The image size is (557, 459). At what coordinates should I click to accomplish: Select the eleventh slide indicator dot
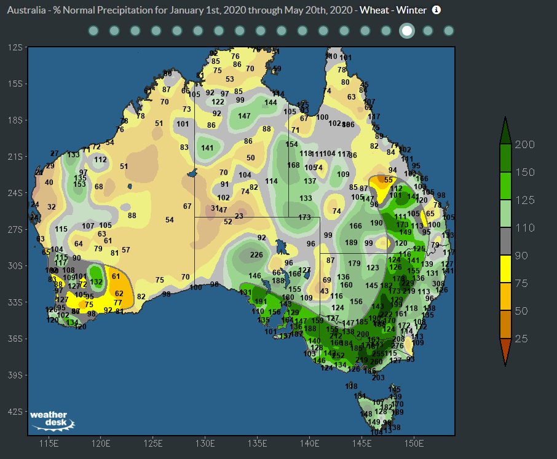(x=302, y=31)
